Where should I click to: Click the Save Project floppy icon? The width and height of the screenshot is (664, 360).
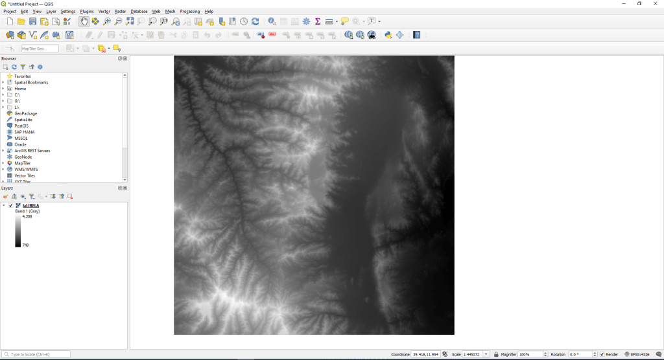pos(33,21)
